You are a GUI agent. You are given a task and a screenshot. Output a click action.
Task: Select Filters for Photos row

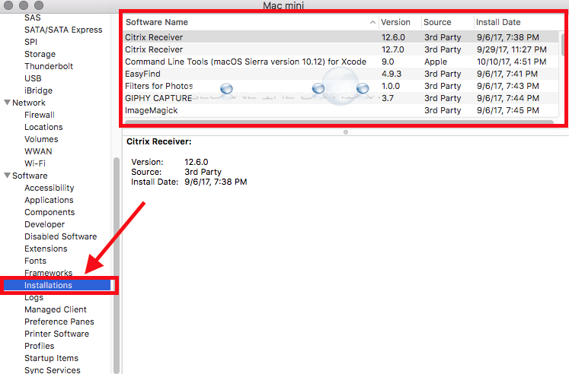341,86
